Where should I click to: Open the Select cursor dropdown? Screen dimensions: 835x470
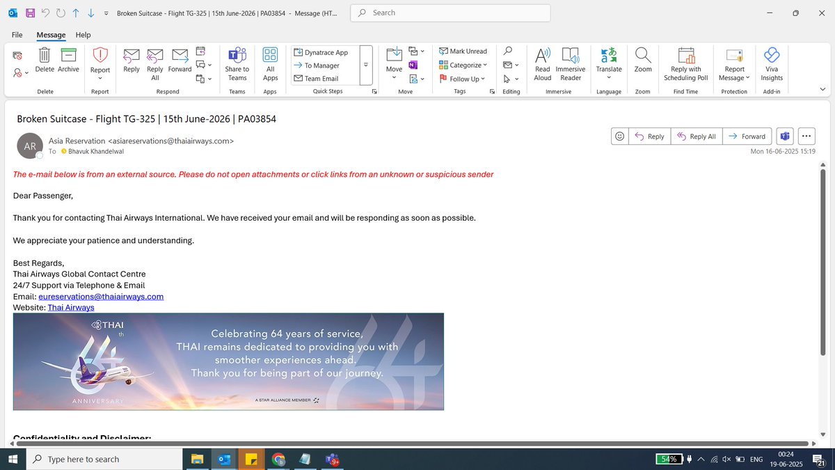(511, 79)
